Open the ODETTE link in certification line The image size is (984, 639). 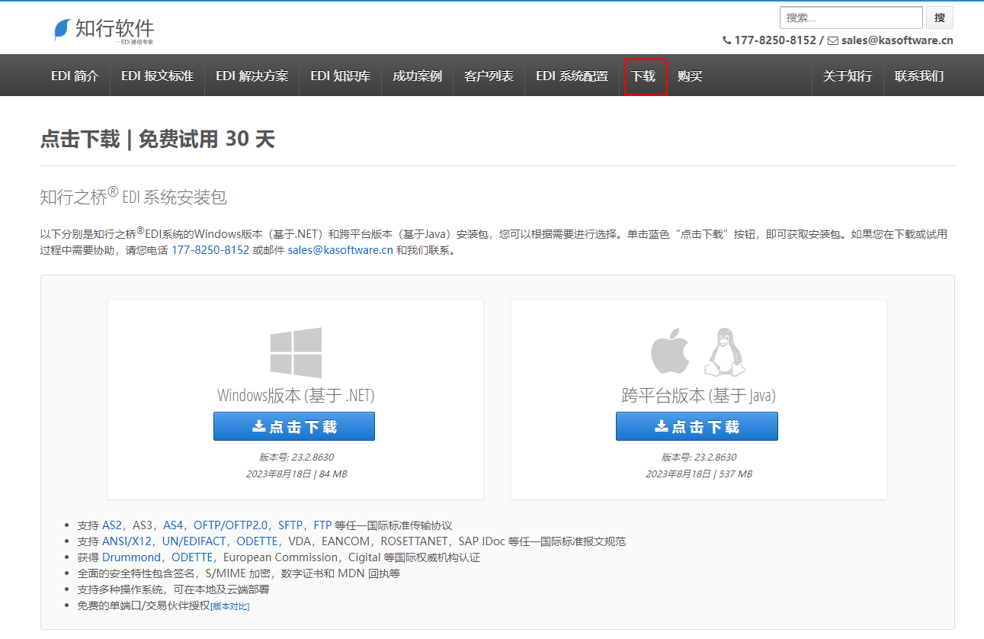point(192,557)
